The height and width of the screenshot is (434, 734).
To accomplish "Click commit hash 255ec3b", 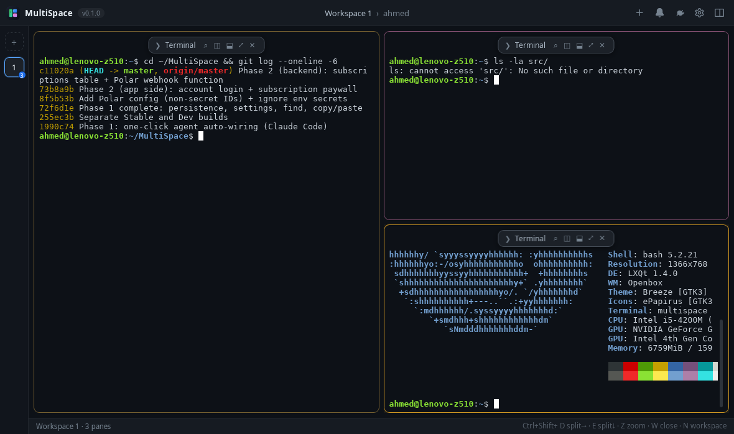I will coord(57,118).
